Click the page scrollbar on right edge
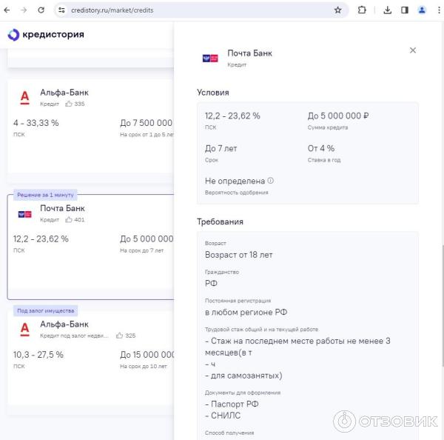Image resolution: width=444 pixels, height=440 pixels. pyautogui.click(x=442, y=304)
